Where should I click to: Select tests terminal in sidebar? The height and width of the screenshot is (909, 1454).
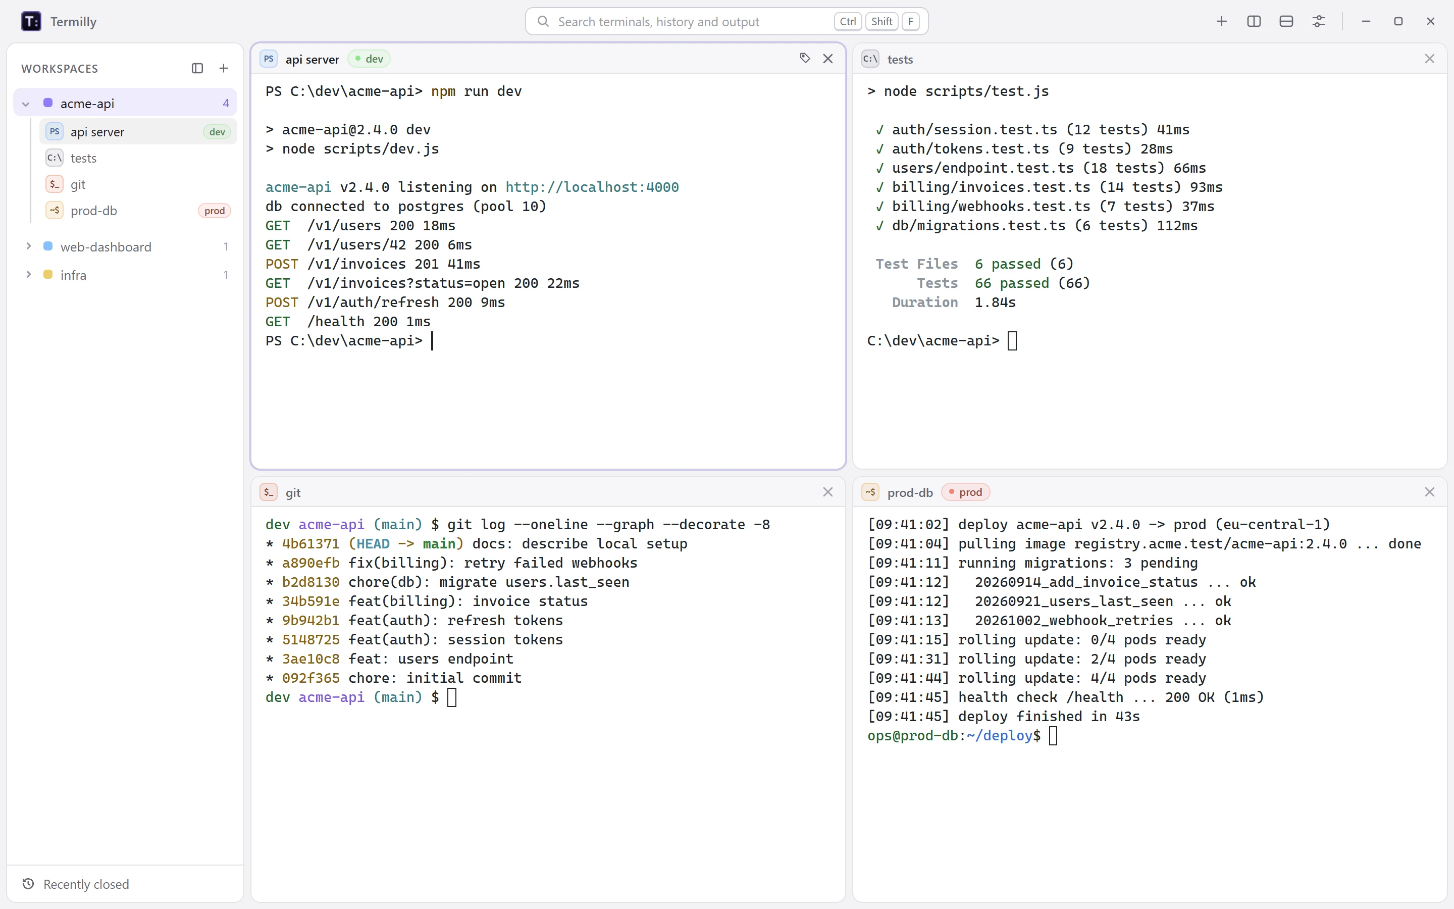pos(138,158)
